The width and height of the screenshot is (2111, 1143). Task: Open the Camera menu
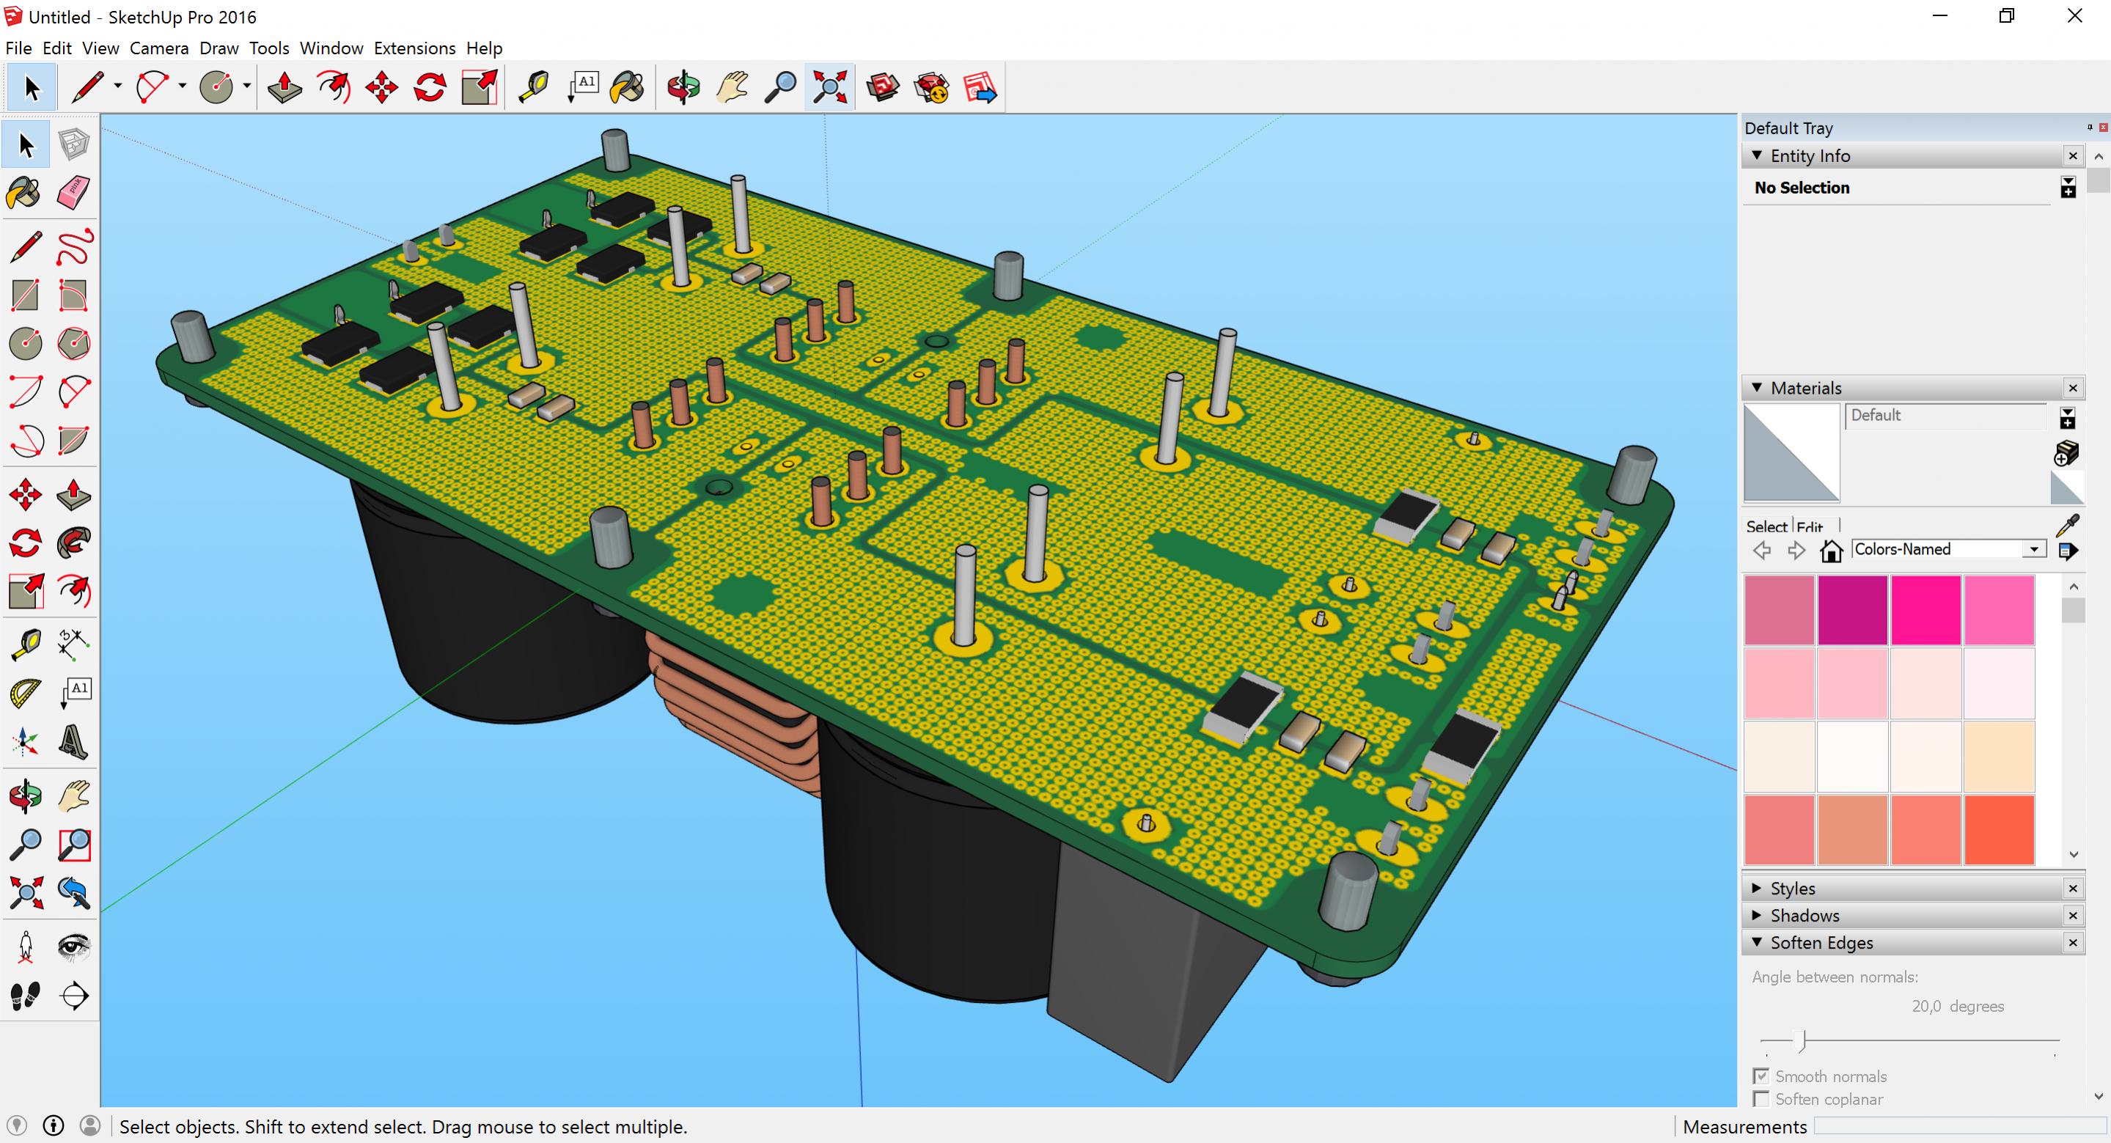(159, 48)
